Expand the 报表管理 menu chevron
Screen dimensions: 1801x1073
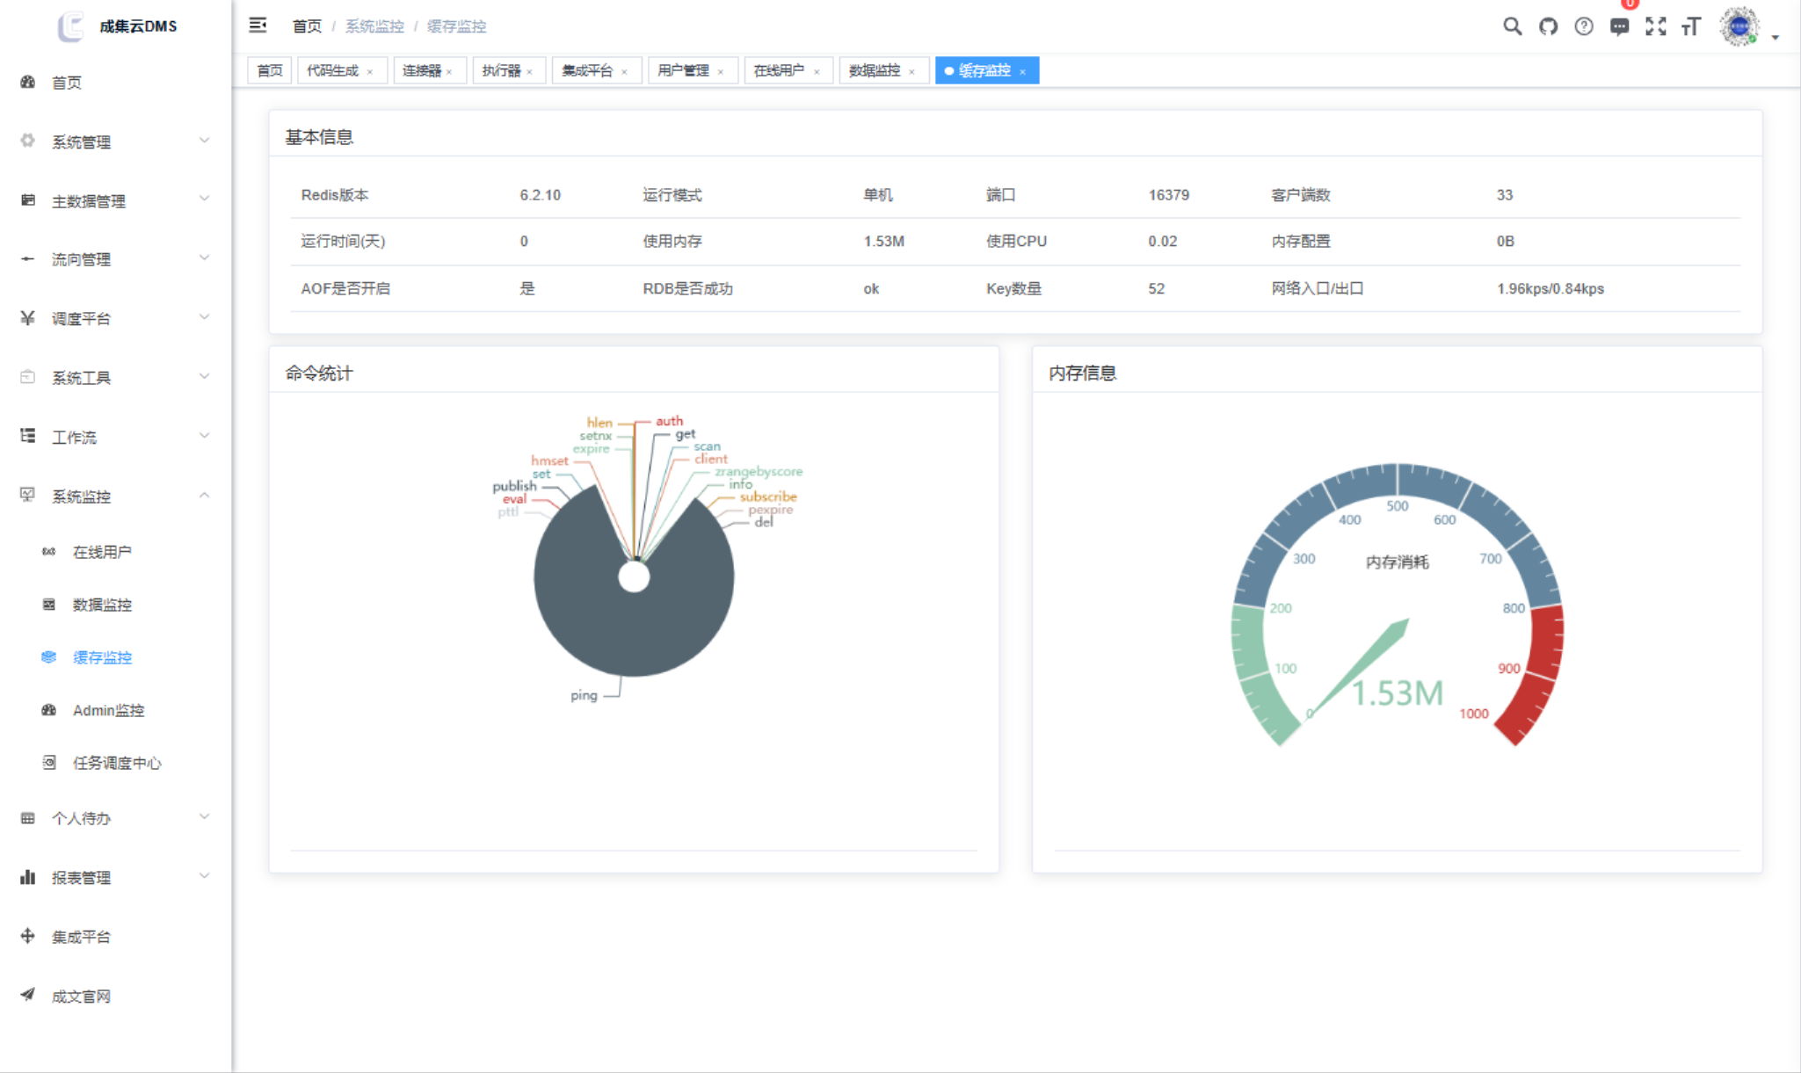point(204,876)
